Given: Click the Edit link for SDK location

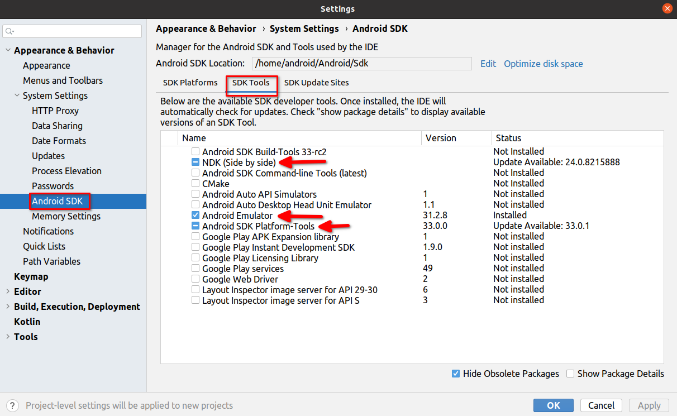Looking at the screenshot, I should tap(488, 64).
